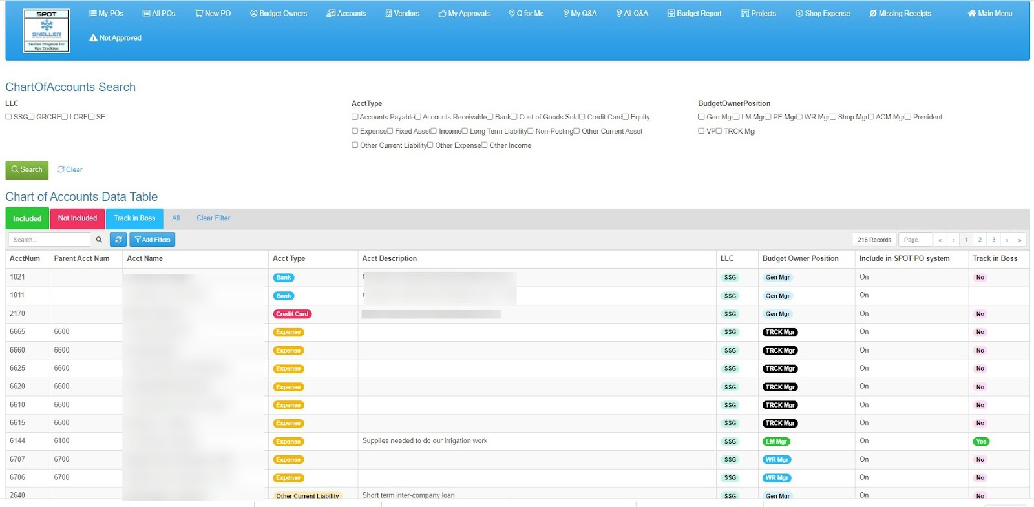Switch to the Not Included tab
Image resolution: width=1034 pixels, height=507 pixels.
(x=78, y=218)
